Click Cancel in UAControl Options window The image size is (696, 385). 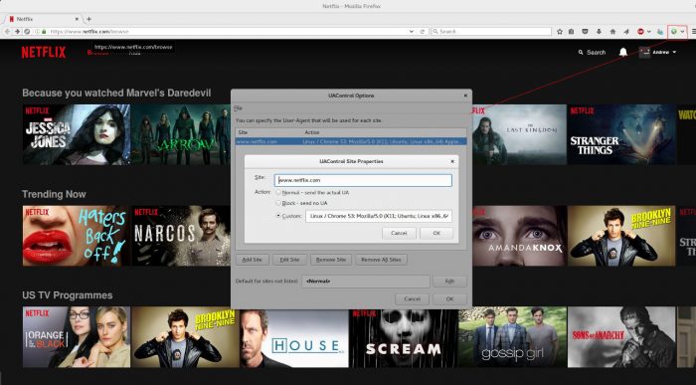[412, 299]
